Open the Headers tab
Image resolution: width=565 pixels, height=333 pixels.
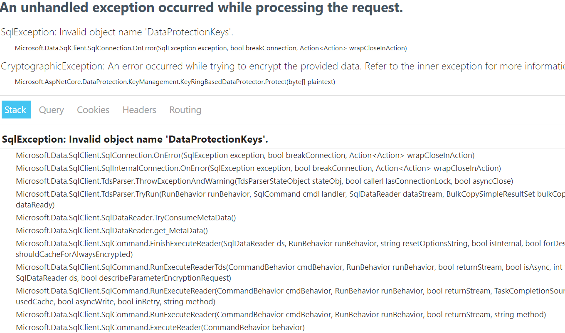point(139,110)
